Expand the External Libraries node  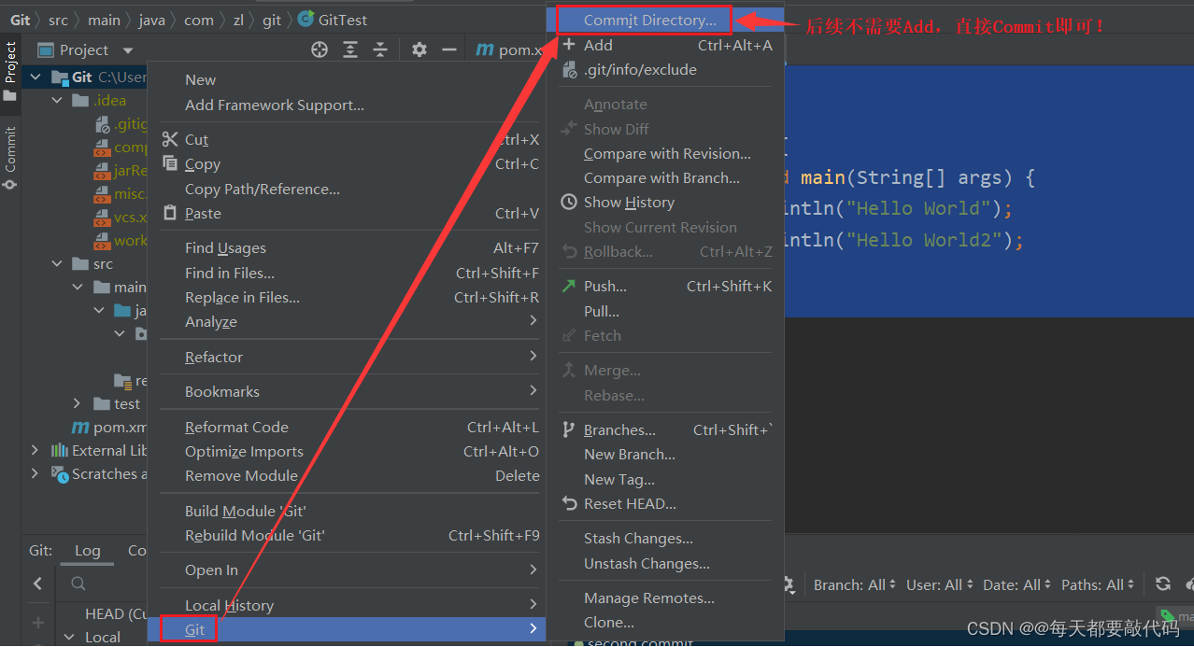pyautogui.click(x=35, y=450)
